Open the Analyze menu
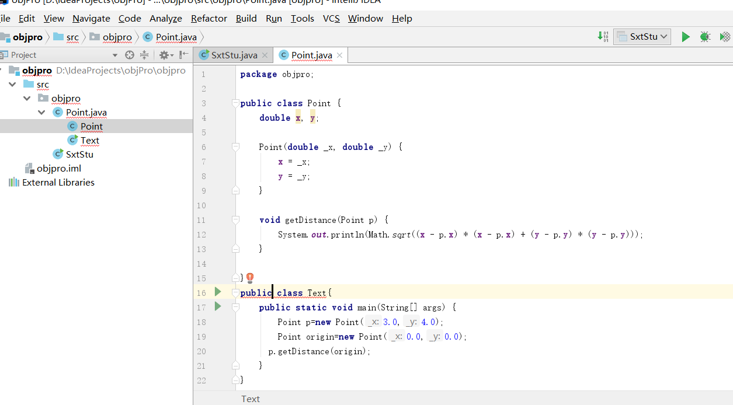Viewport: 733px width, 405px height. [x=166, y=19]
